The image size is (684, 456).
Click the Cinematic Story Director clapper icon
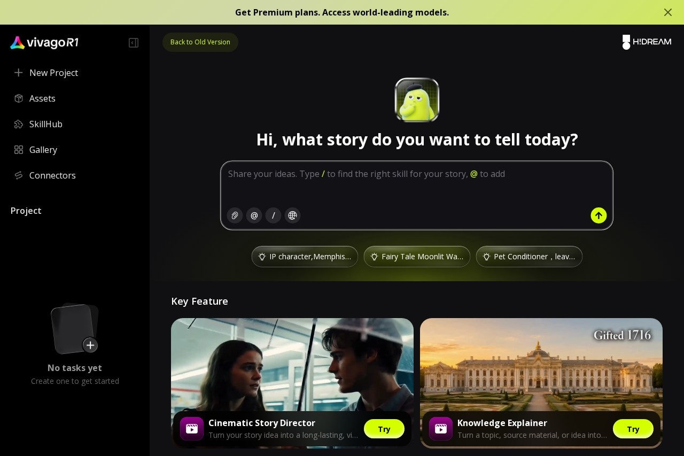pos(192,429)
